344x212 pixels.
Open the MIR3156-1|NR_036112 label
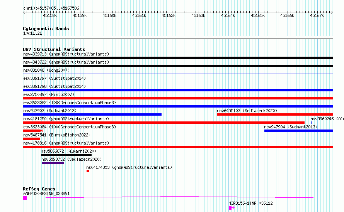coord(250,203)
